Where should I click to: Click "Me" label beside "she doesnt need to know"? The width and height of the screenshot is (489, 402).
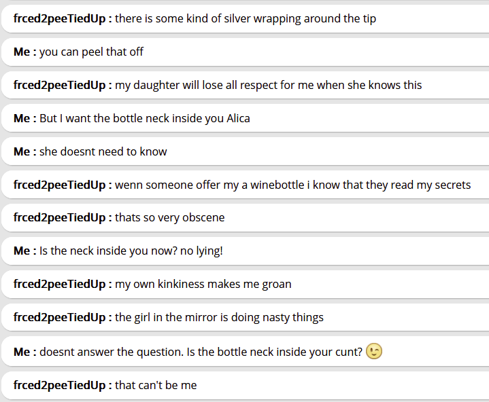22,151
